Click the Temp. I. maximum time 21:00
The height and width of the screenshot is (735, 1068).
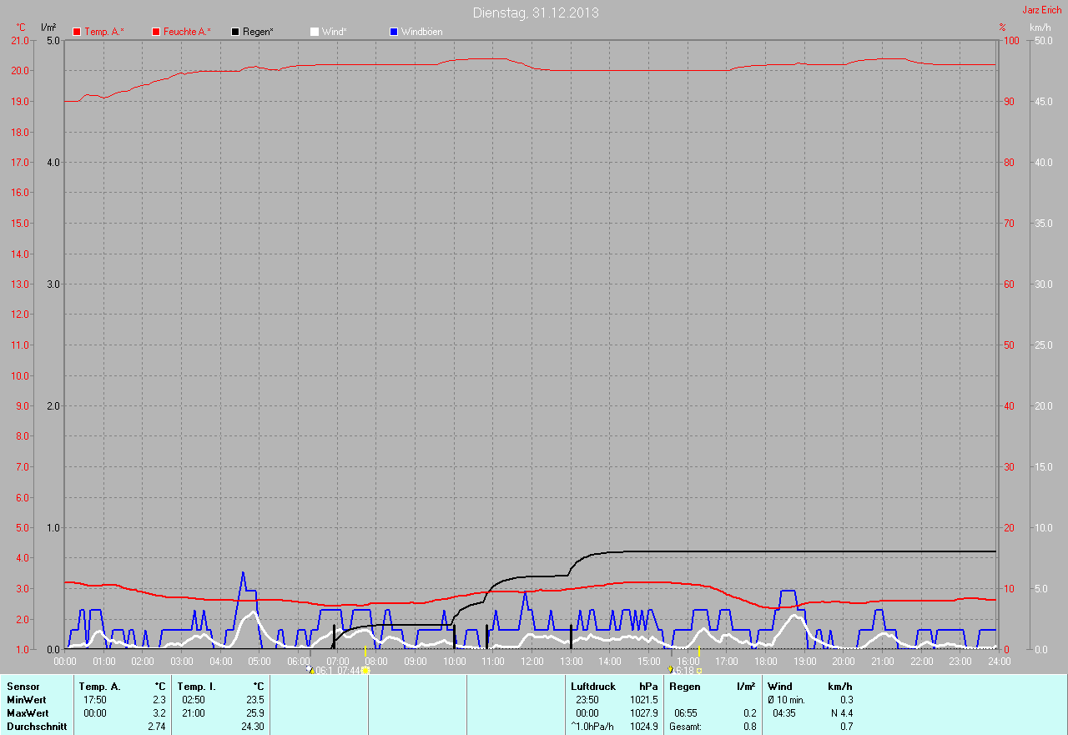tap(193, 713)
